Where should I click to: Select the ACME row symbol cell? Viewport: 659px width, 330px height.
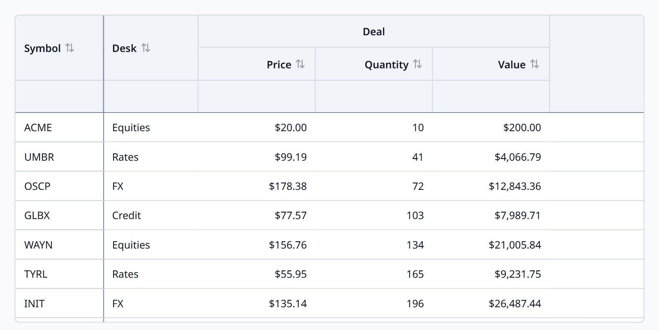click(x=59, y=127)
